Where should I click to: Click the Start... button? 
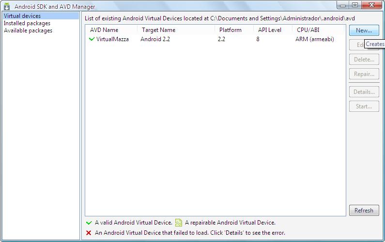(x=364, y=106)
